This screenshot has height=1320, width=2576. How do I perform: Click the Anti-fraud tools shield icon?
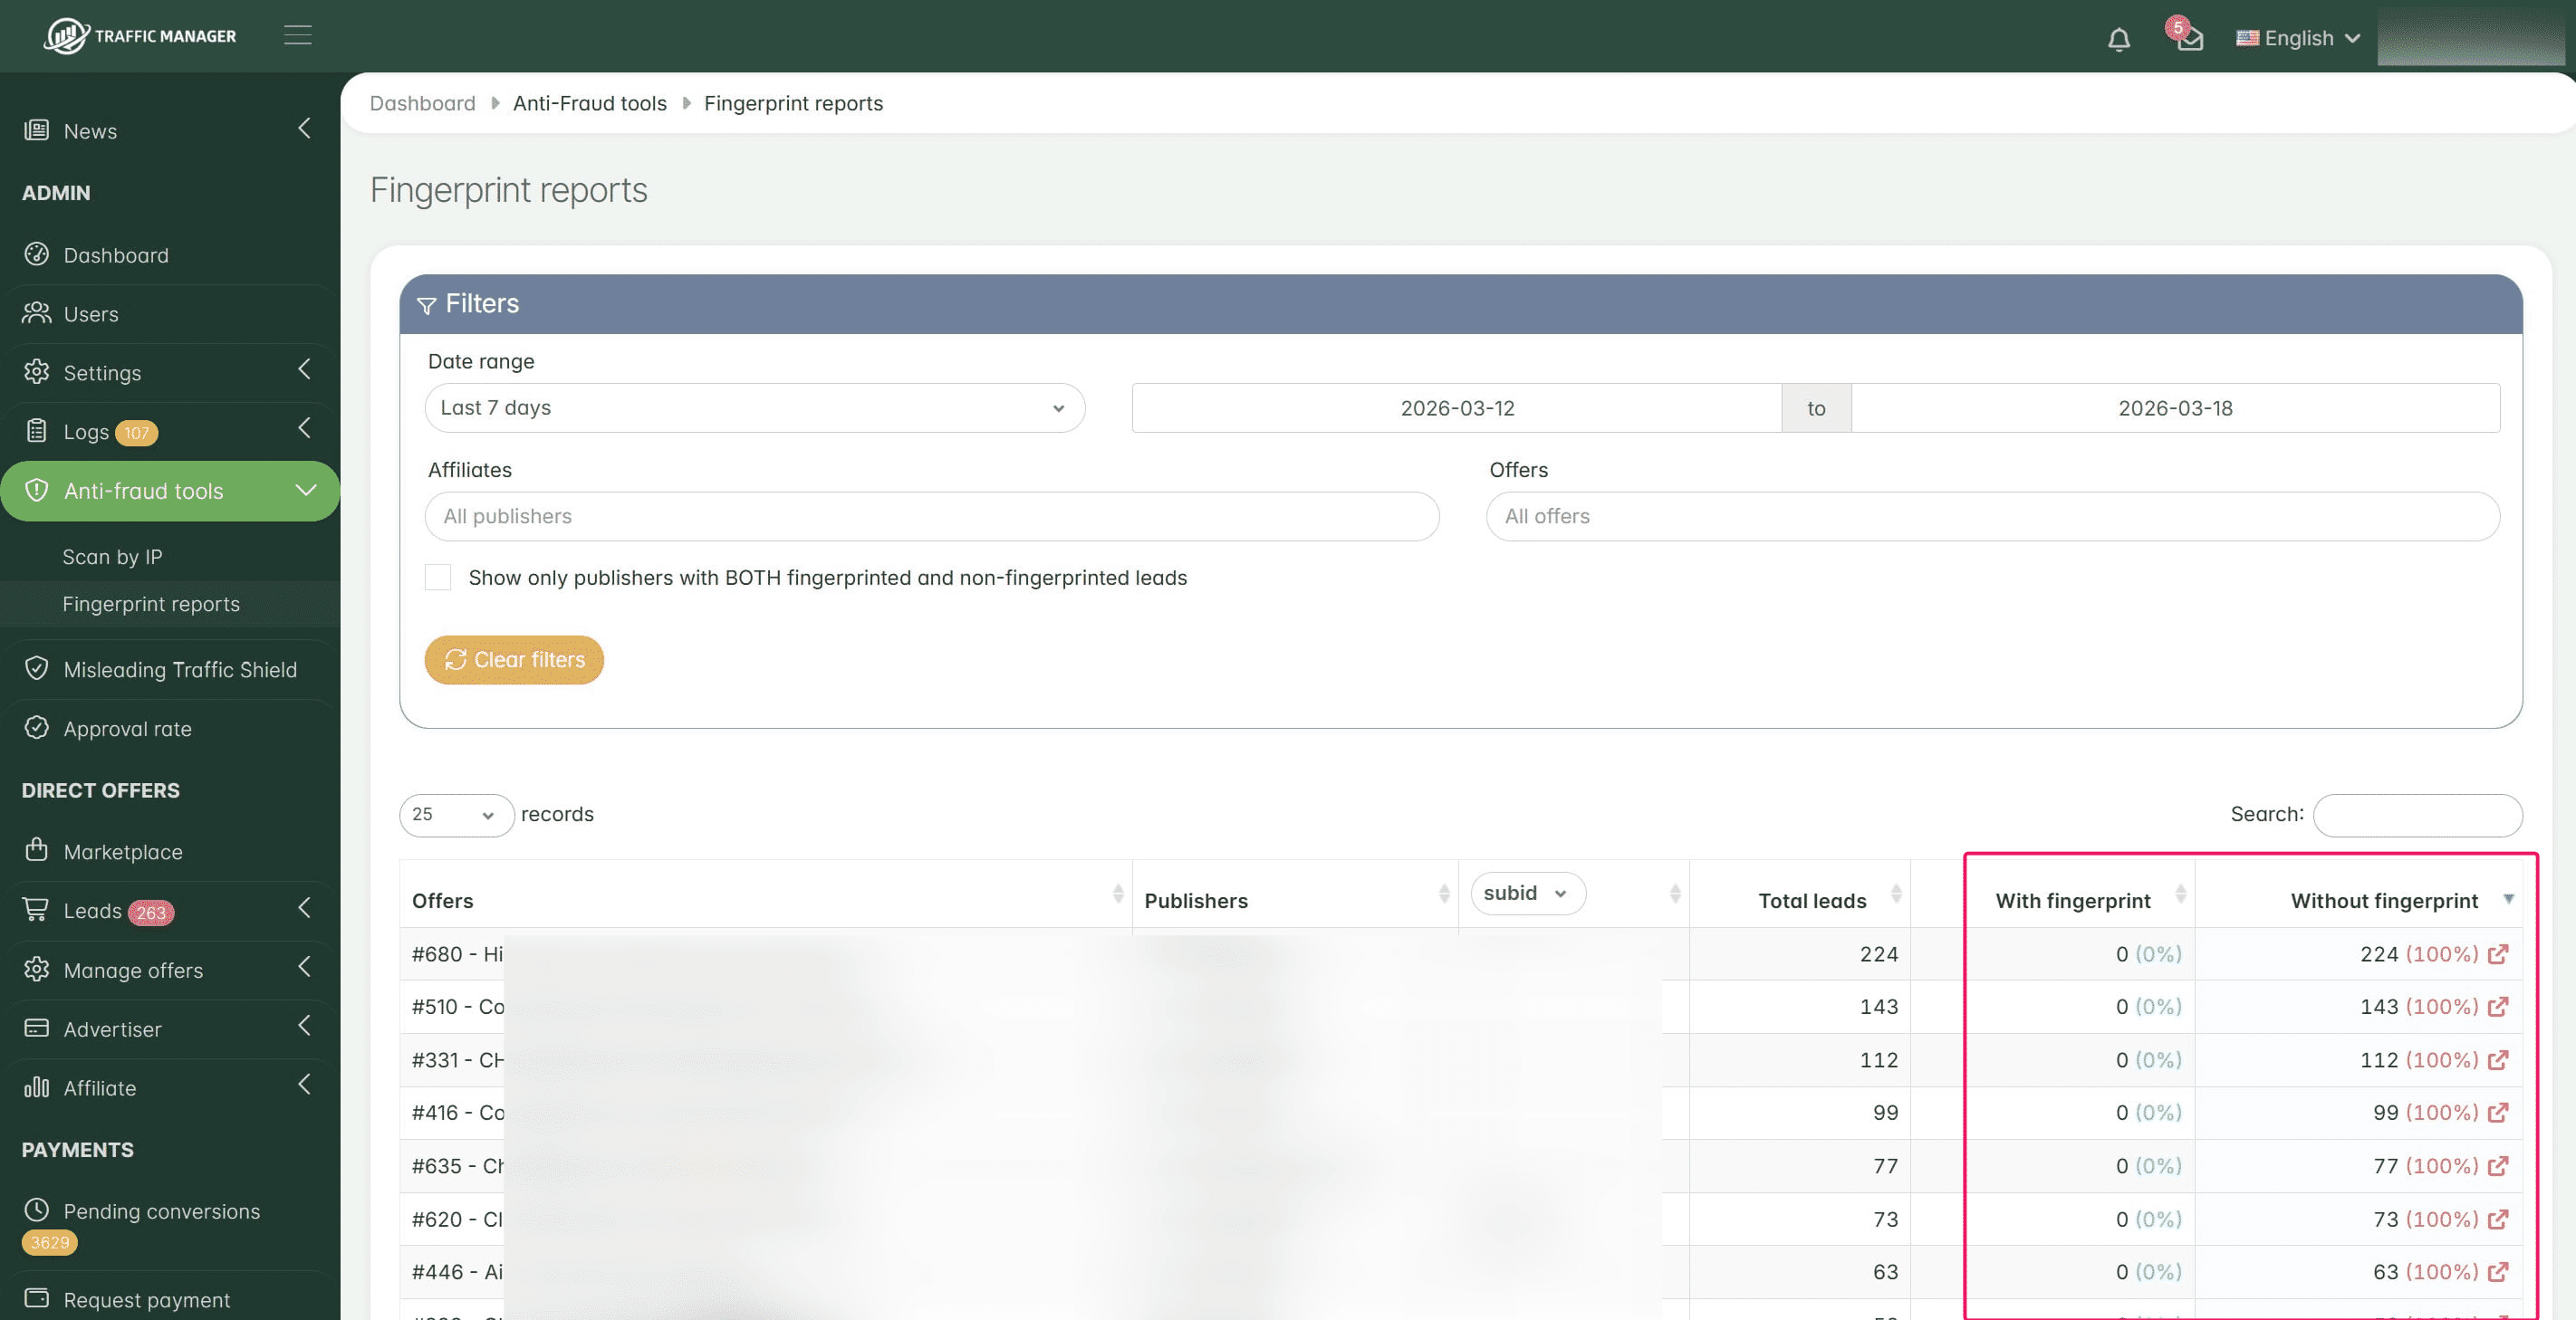click(36, 490)
